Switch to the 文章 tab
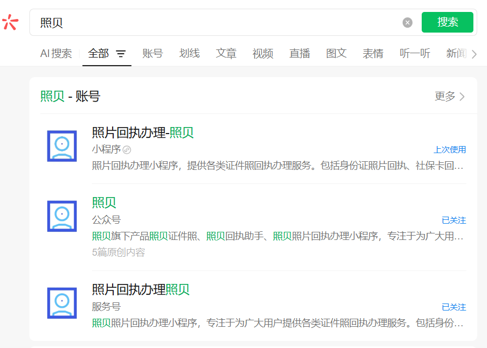The image size is (487, 348). click(x=226, y=53)
